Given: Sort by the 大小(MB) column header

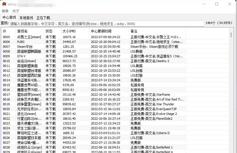Looking at the screenshot, I should coord(75,31).
